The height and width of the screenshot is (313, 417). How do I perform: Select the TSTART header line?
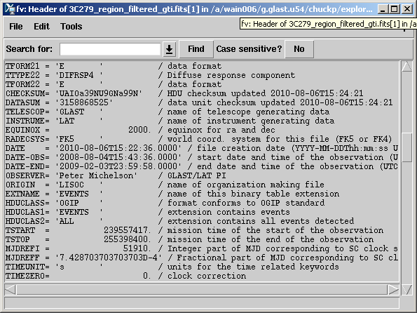pyautogui.click(x=194, y=230)
